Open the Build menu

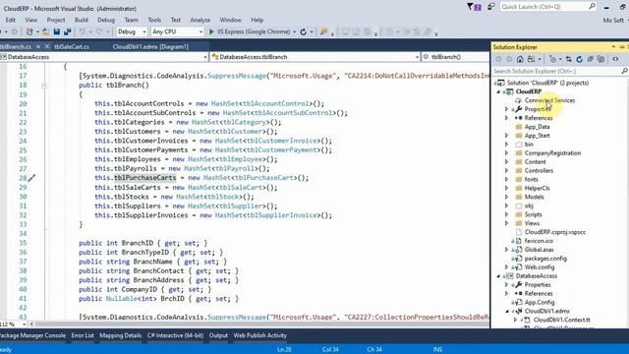click(x=81, y=20)
